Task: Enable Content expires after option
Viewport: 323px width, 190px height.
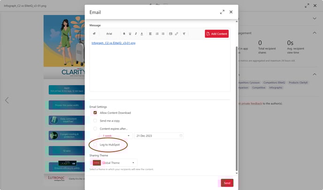Action: [x=95, y=128]
